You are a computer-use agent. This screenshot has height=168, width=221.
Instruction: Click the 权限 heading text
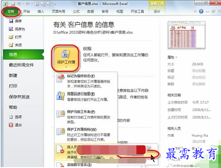[x=87, y=49]
